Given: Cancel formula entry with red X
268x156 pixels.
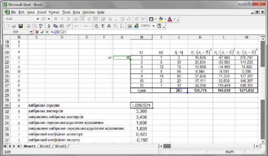Looking at the screenshot, I should tap(37, 32).
